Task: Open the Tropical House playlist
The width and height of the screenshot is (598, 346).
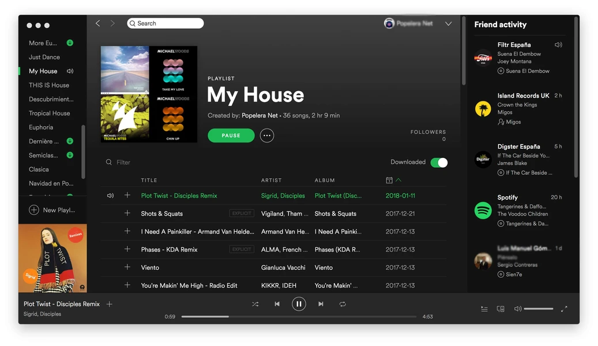Action: 49,113
